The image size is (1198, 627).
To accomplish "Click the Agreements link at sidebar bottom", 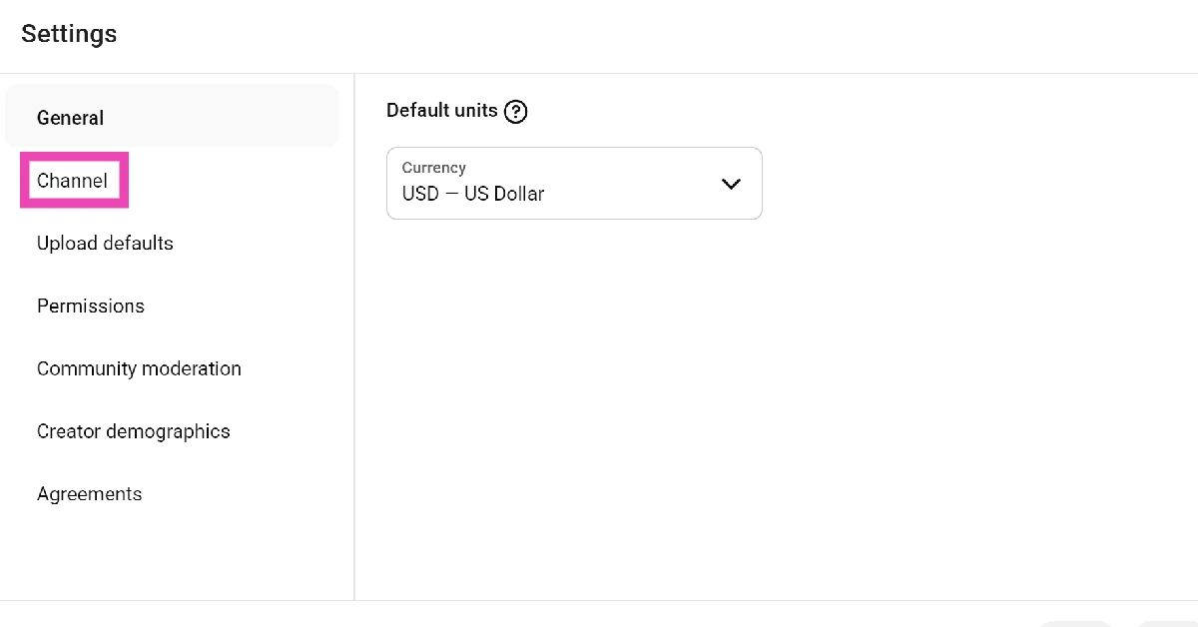I will [x=90, y=494].
